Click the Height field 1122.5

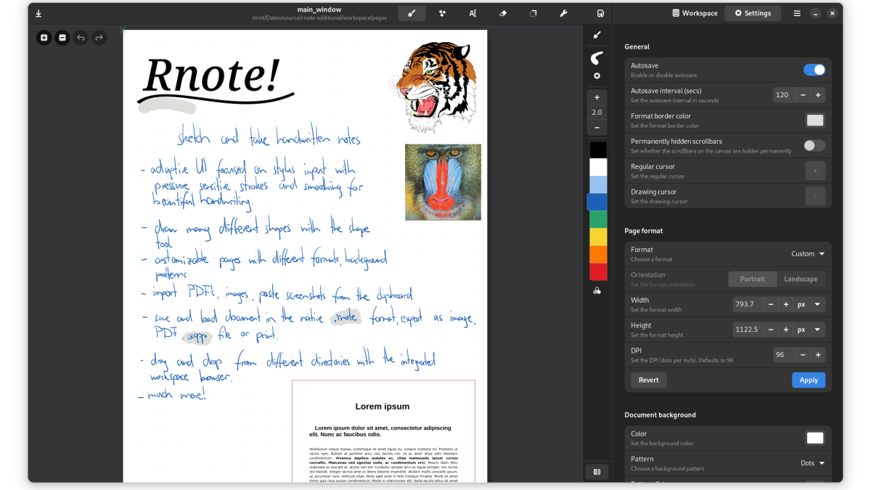[x=747, y=330]
